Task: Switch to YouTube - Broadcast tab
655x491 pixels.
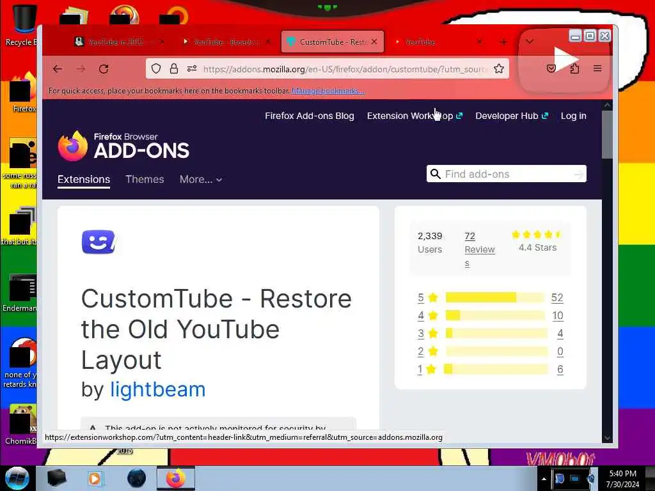Action: click(226, 42)
